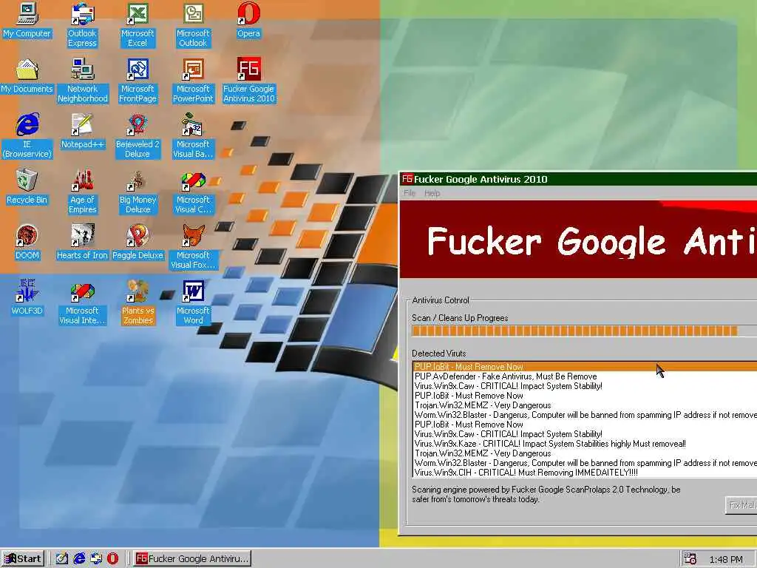Image resolution: width=757 pixels, height=568 pixels.
Task: Select the DOOM desktop icon
Action: click(x=27, y=242)
